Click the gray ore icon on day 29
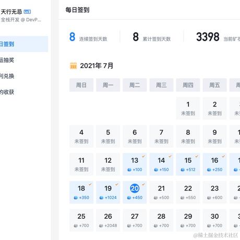240x240 pixels. pyautogui.click(x=183, y=225)
